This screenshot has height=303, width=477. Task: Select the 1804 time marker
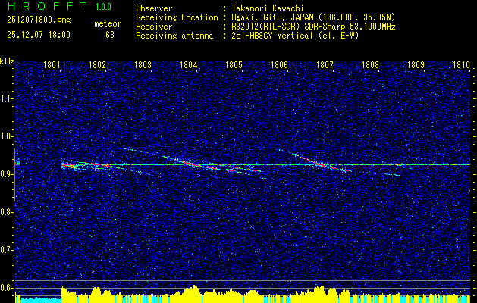(189, 66)
